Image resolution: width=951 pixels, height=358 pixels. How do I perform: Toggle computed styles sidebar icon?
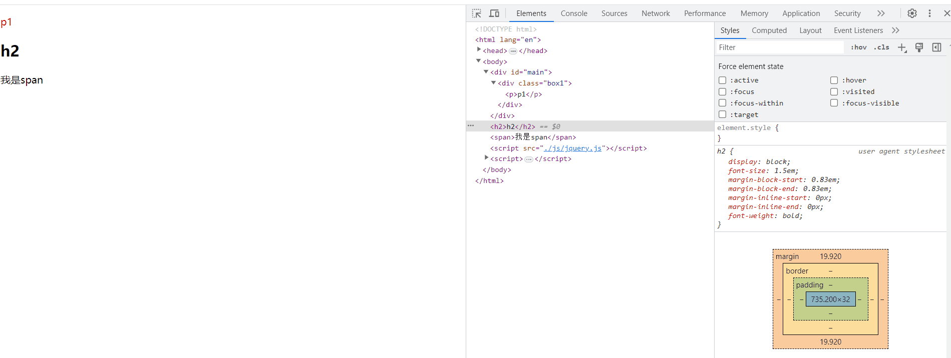936,47
